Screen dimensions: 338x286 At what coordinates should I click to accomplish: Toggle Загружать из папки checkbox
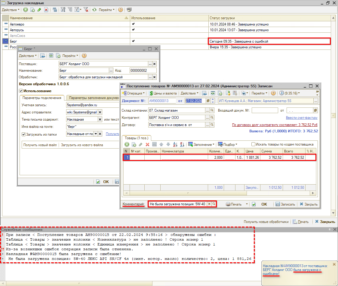23,134
